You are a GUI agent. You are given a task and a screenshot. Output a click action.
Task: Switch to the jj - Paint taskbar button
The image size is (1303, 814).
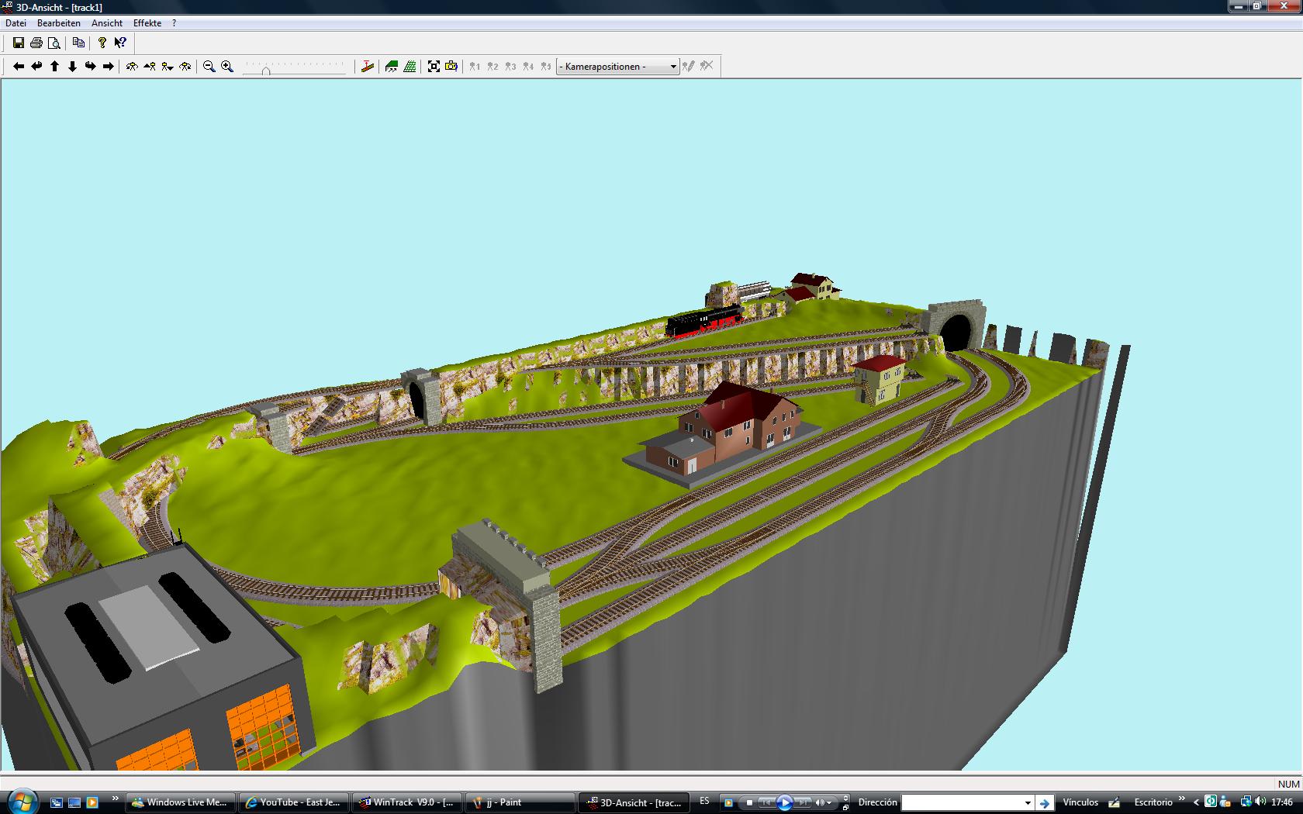point(520,802)
